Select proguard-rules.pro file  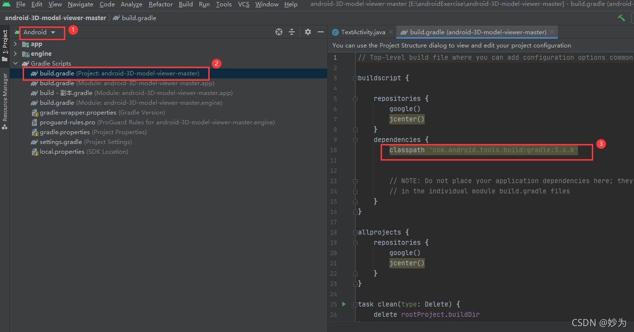(153, 122)
